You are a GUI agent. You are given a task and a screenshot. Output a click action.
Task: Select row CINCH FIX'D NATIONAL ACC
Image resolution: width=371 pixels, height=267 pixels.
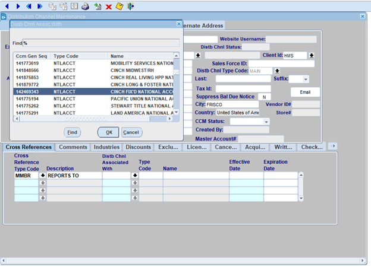(x=93, y=91)
